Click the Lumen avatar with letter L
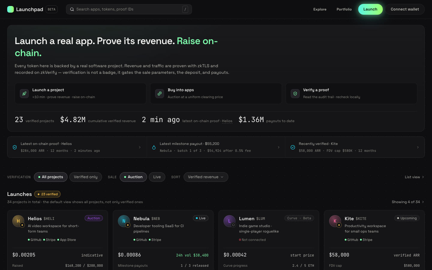Viewport: 432px width, 270px height. click(x=229, y=221)
